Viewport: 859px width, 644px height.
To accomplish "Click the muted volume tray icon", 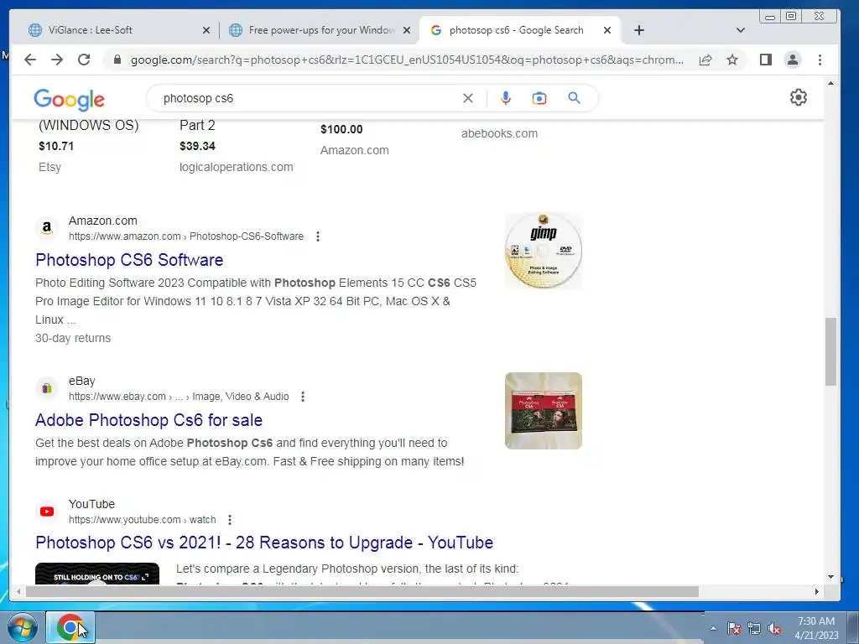I will click(774, 628).
